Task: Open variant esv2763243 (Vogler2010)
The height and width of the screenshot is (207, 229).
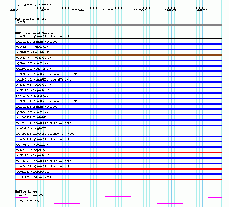Action: (x=33, y=58)
